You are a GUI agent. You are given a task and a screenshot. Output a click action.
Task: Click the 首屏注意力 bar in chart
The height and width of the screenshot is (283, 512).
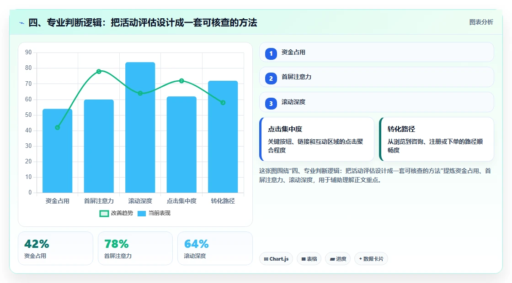point(99,146)
